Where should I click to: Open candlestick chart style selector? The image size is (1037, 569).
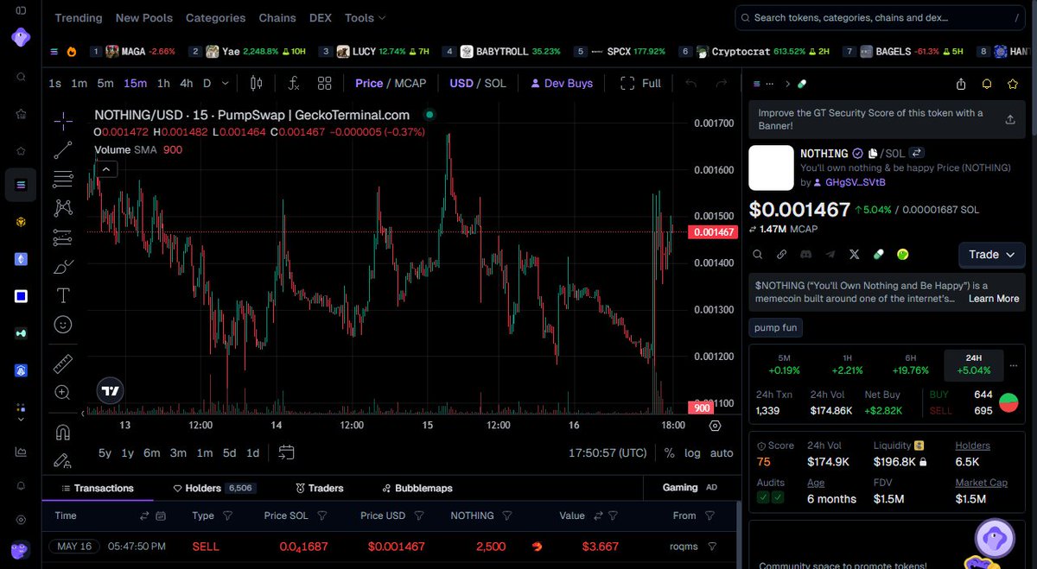pyautogui.click(x=256, y=83)
